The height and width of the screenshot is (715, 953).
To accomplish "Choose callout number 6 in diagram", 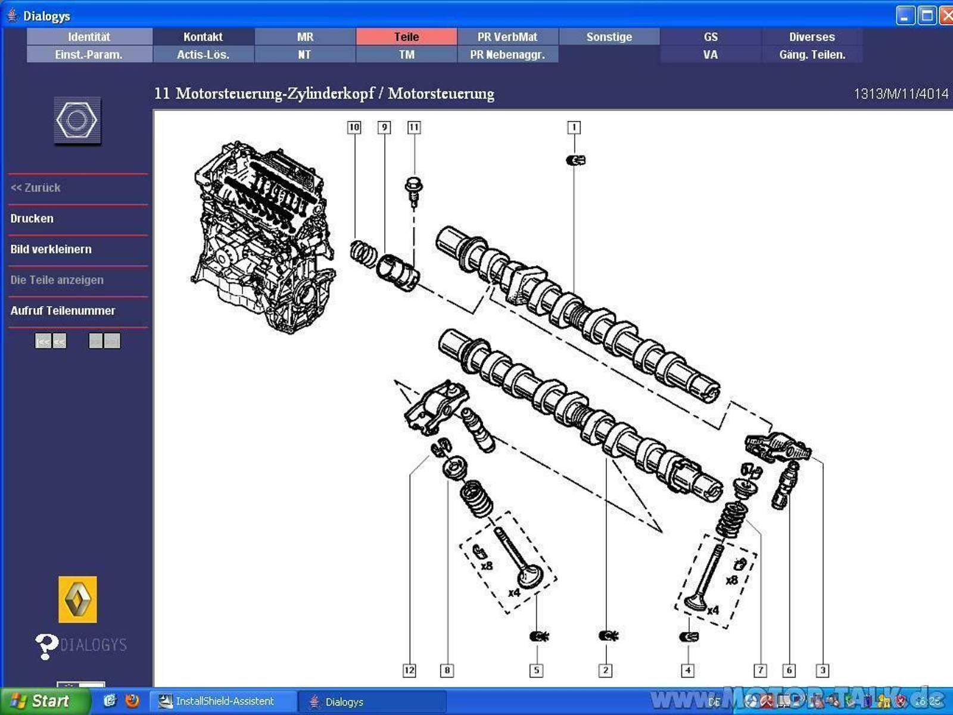I will tap(789, 670).
